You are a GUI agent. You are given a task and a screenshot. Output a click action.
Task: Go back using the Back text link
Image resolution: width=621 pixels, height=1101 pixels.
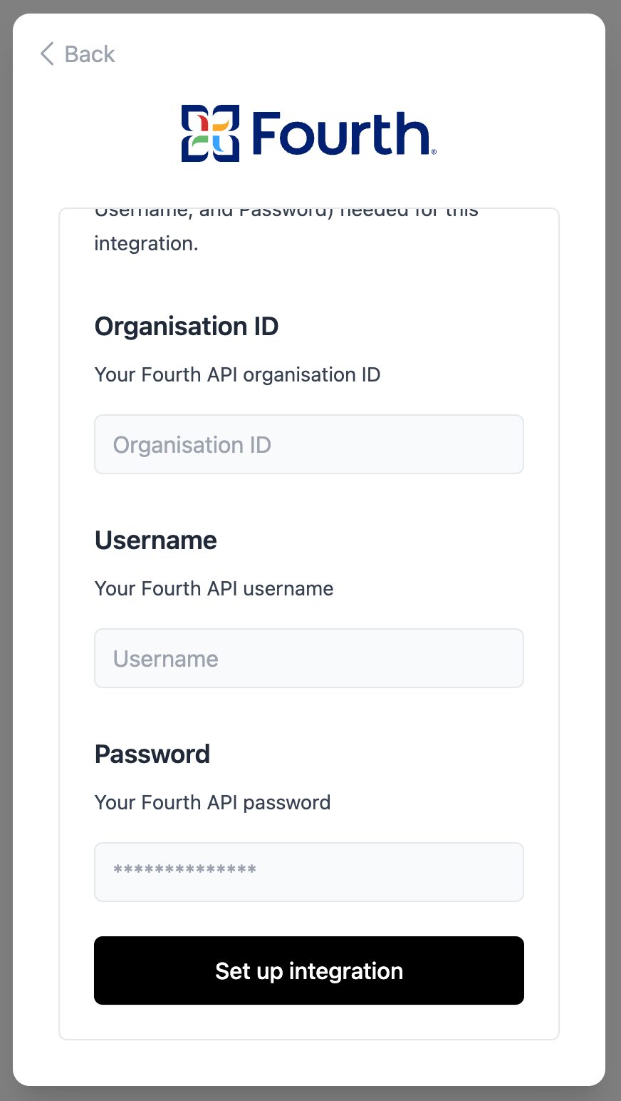click(x=89, y=54)
